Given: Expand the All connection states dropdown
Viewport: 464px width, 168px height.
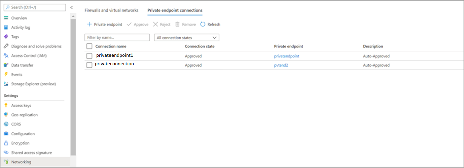Looking at the screenshot, I should (x=186, y=38).
